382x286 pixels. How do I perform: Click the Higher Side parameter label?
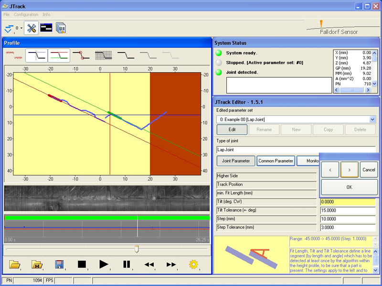(x=266, y=176)
